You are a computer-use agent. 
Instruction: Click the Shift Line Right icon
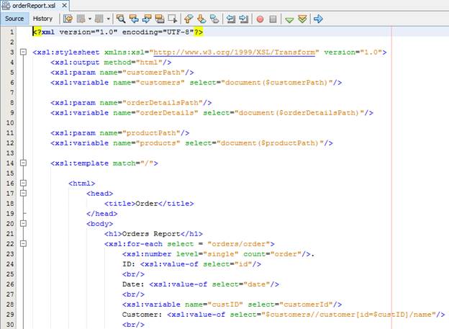click(244, 19)
